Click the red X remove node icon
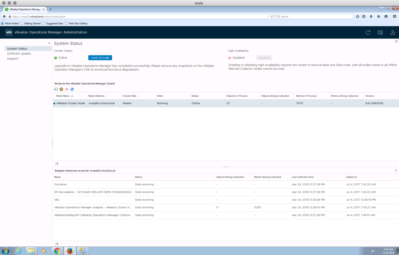Viewport: 399px width, 255px height. pos(67,89)
